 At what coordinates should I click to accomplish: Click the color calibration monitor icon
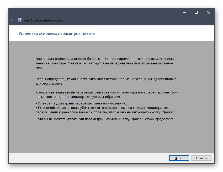[x=20, y=20]
